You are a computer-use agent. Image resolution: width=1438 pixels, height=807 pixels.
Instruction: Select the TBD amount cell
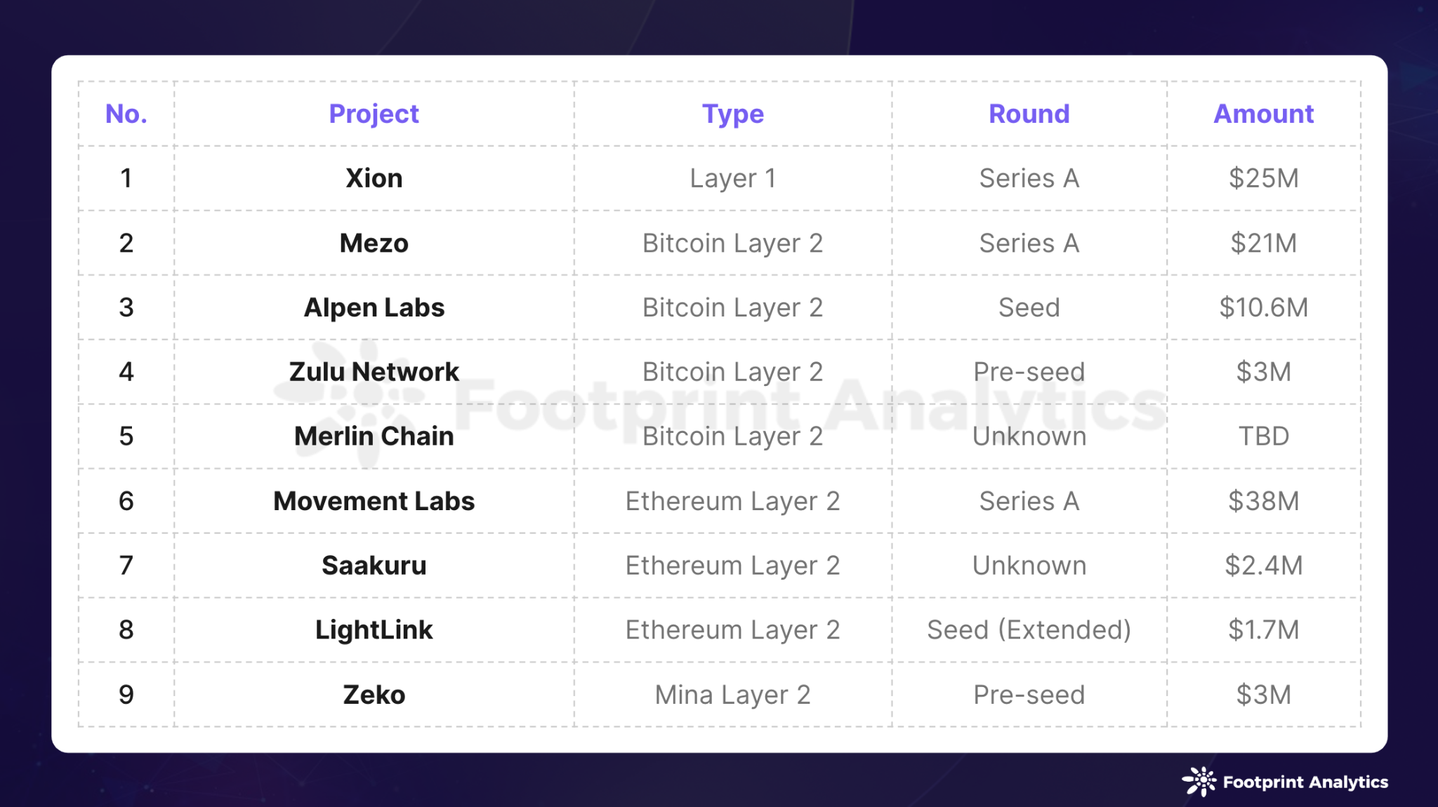pyautogui.click(x=1263, y=436)
